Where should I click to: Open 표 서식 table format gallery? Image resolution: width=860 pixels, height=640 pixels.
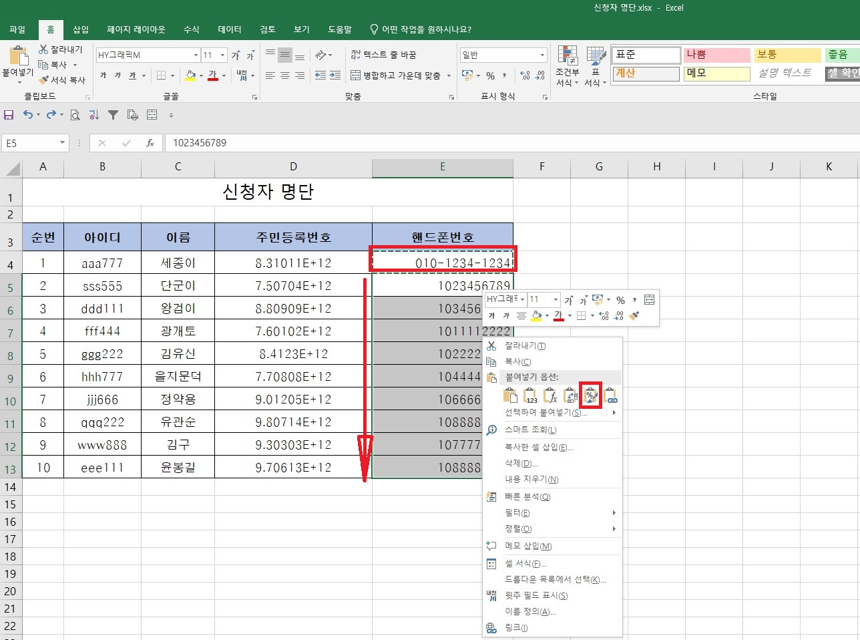(595, 67)
